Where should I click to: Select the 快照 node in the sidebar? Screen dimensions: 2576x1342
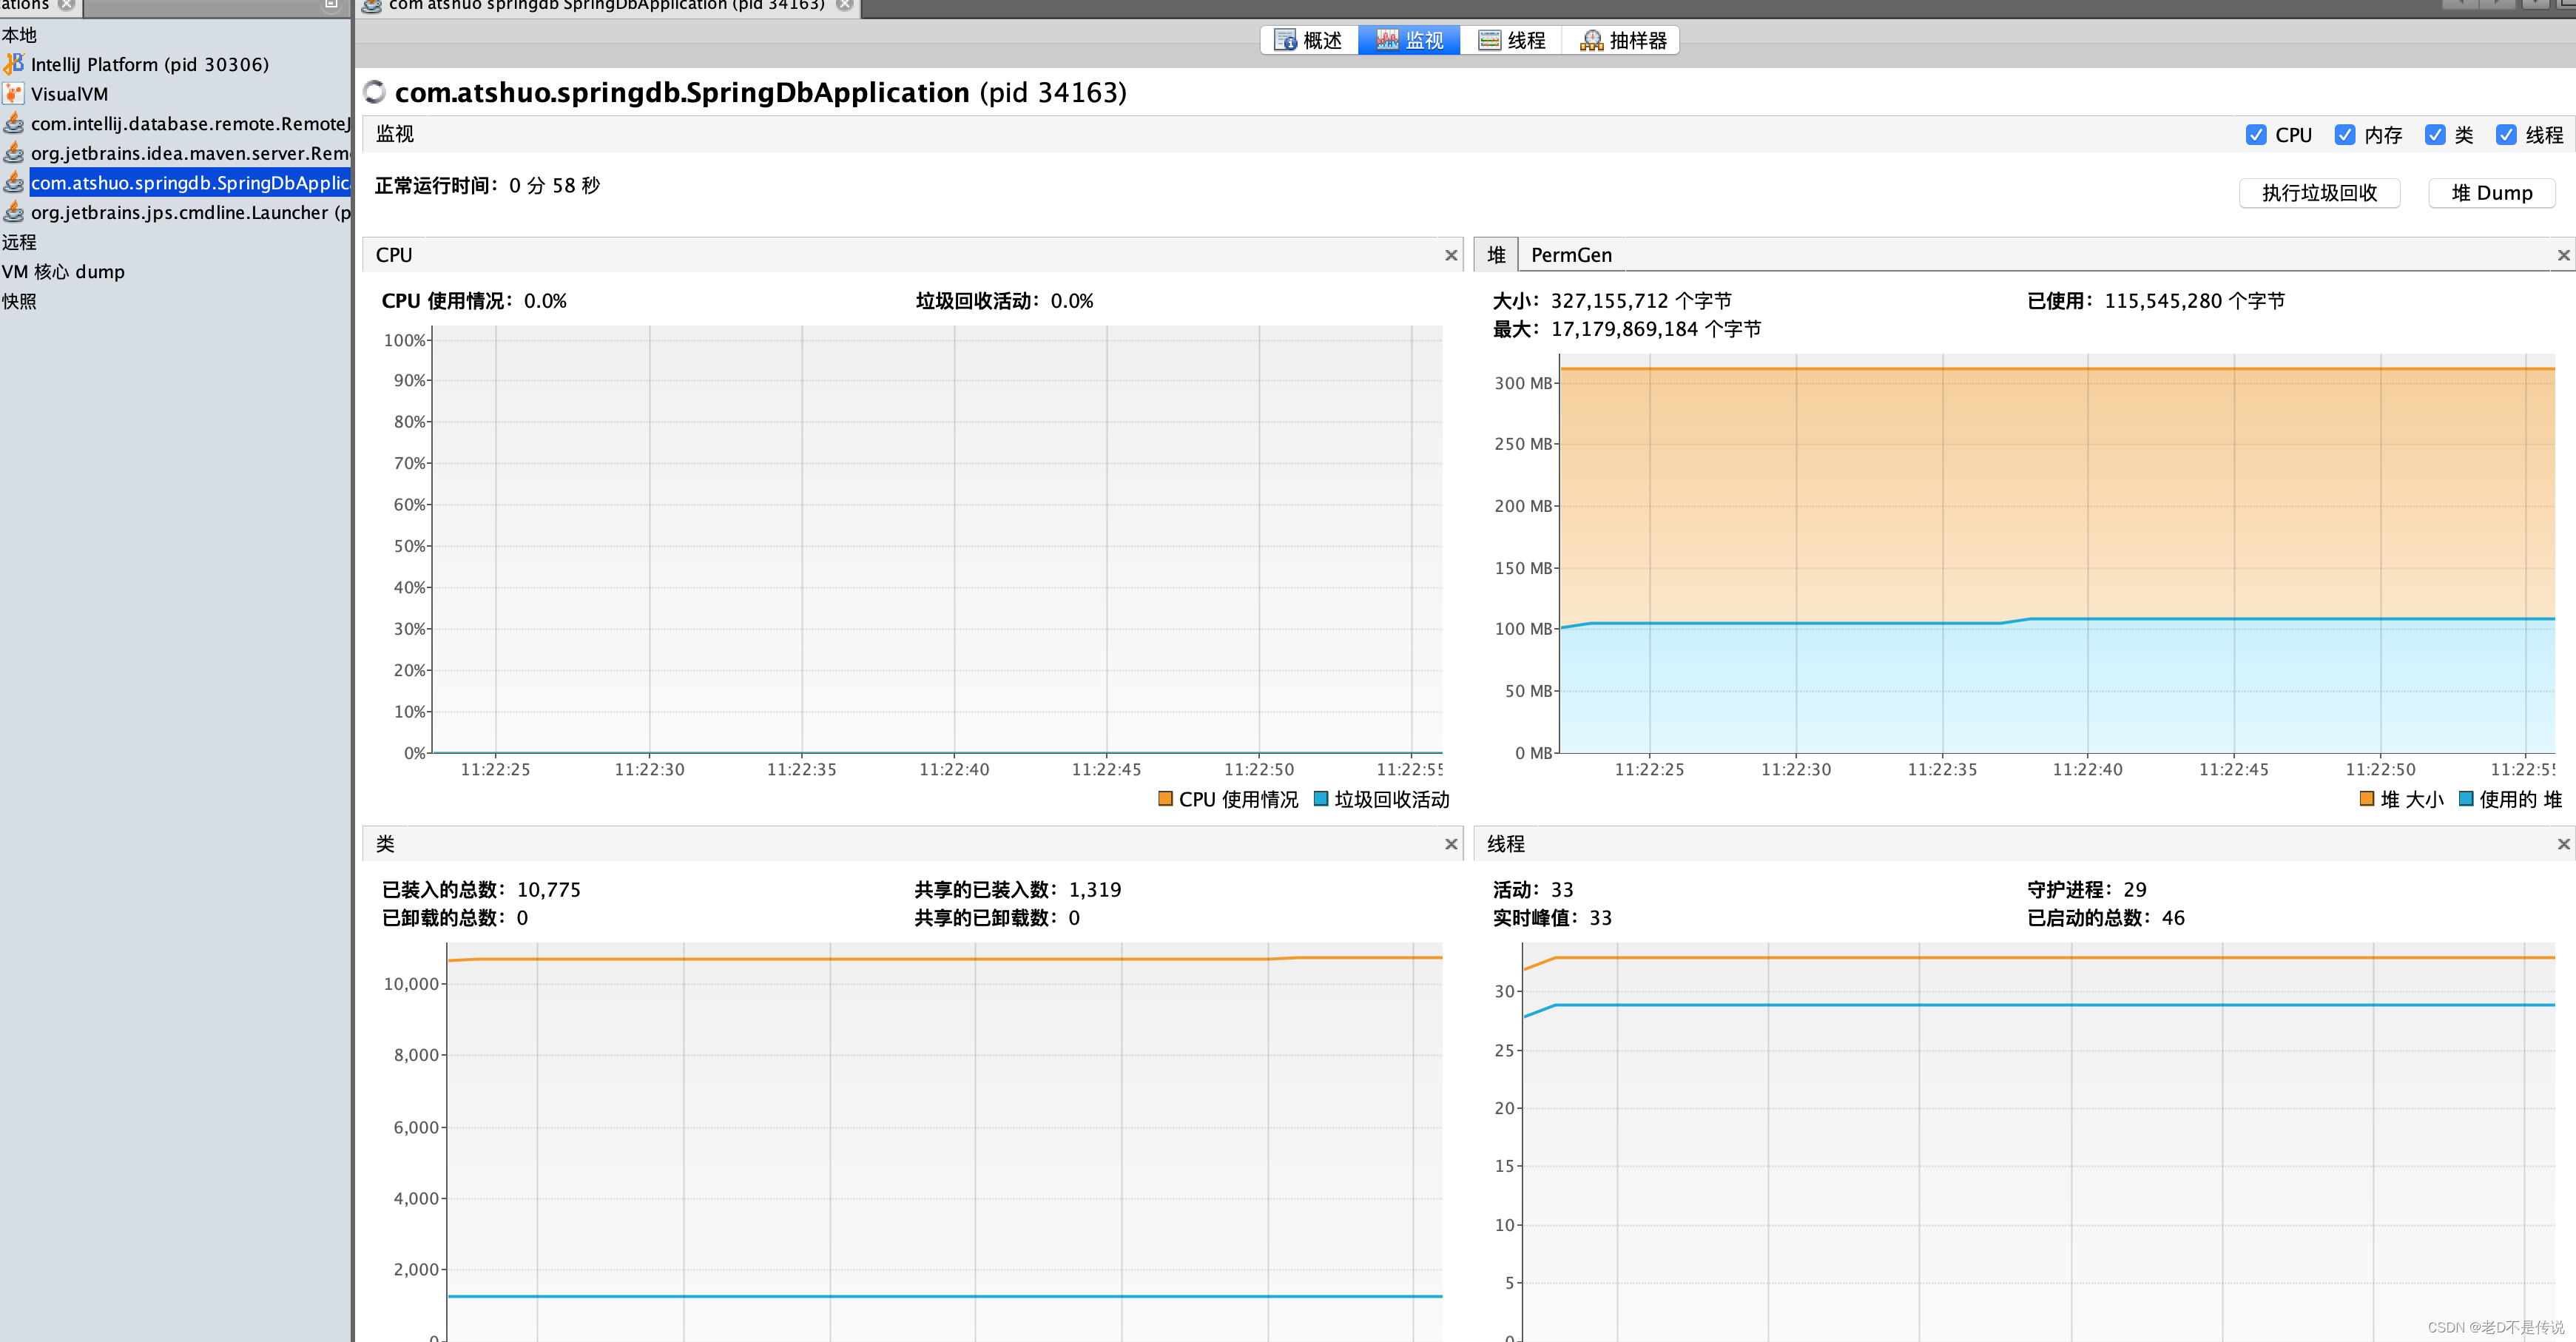pyautogui.click(x=19, y=301)
